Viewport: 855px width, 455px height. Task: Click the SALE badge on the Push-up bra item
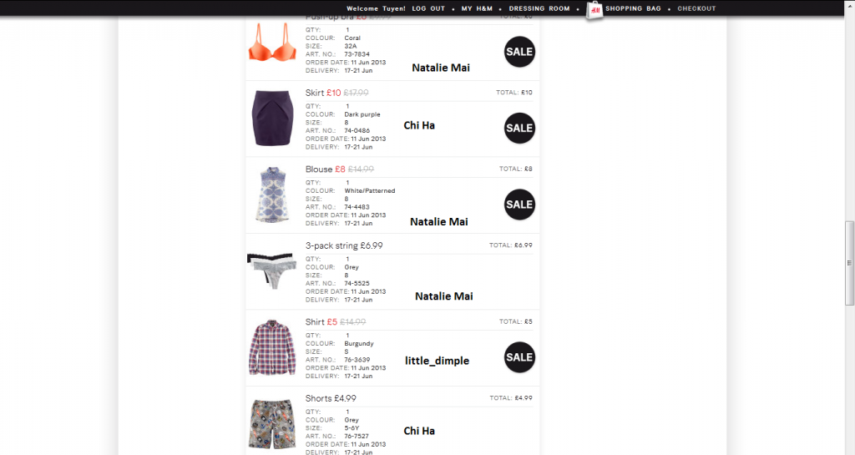tap(519, 52)
